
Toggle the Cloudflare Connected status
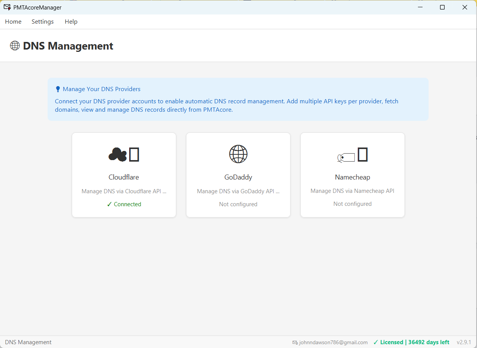[x=124, y=204]
